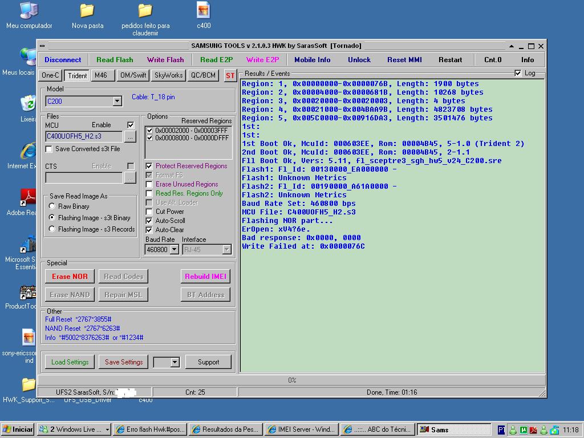Viewport: 584px width, 438px height.
Task: Select Flashing Image - s3 Records option
Action: tap(52, 229)
